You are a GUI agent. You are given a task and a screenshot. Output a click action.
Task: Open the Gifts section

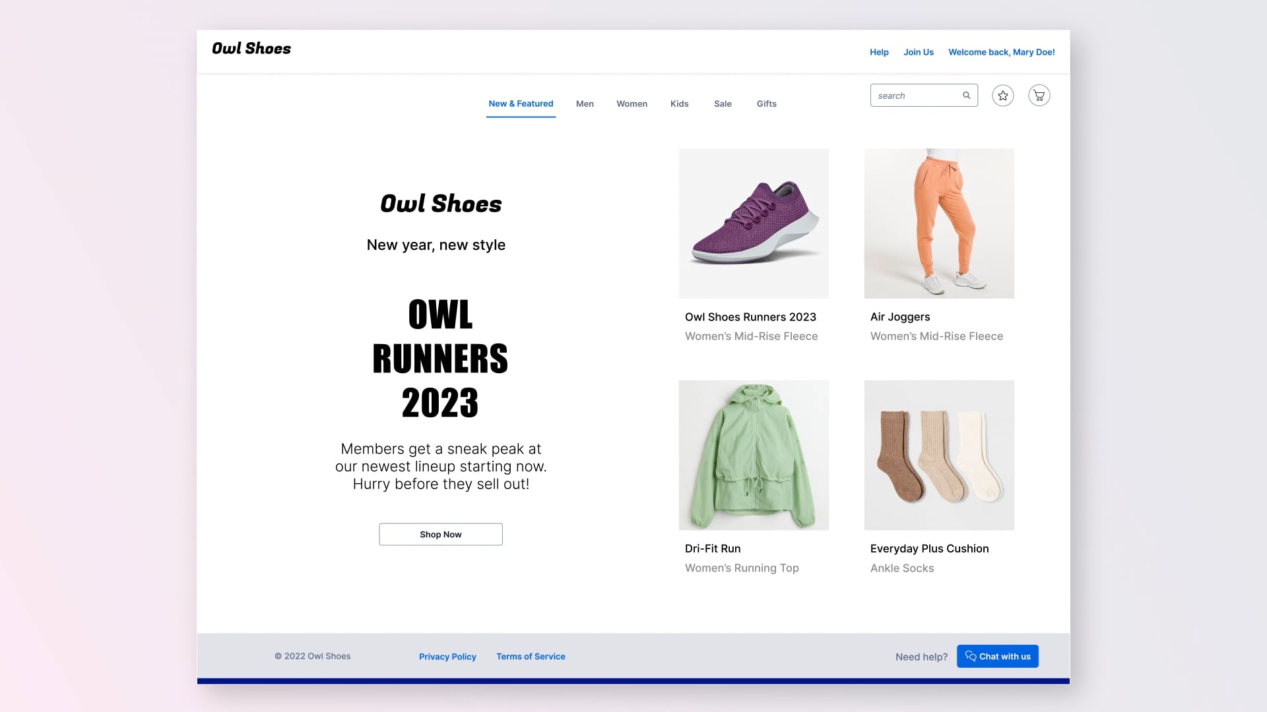click(x=766, y=104)
